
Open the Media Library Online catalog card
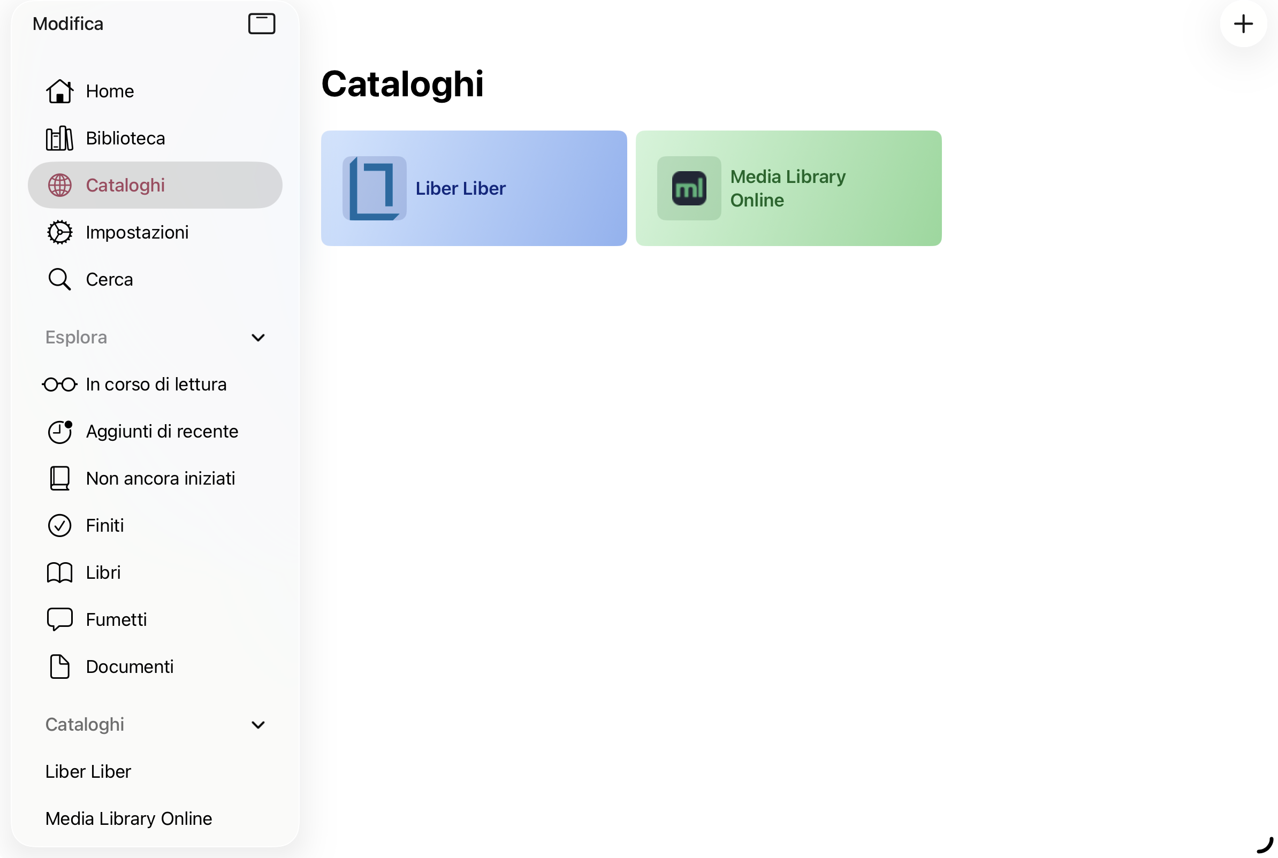(x=789, y=188)
